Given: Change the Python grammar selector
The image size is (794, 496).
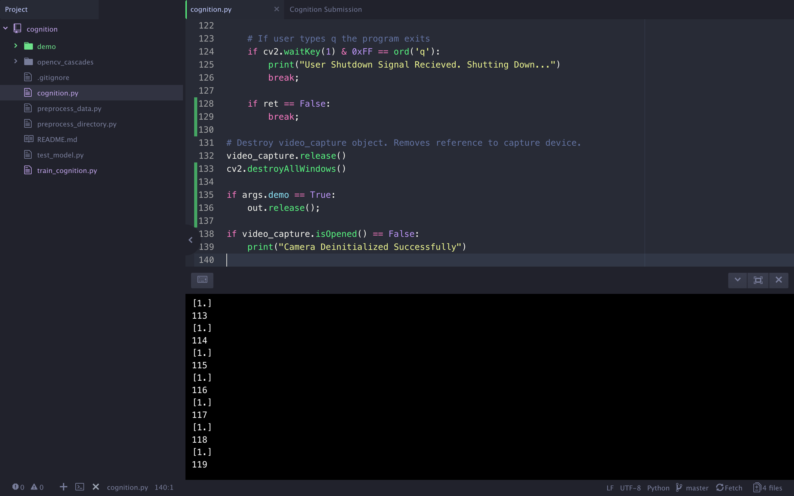Looking at the screenshot, I should coord(658,488).
